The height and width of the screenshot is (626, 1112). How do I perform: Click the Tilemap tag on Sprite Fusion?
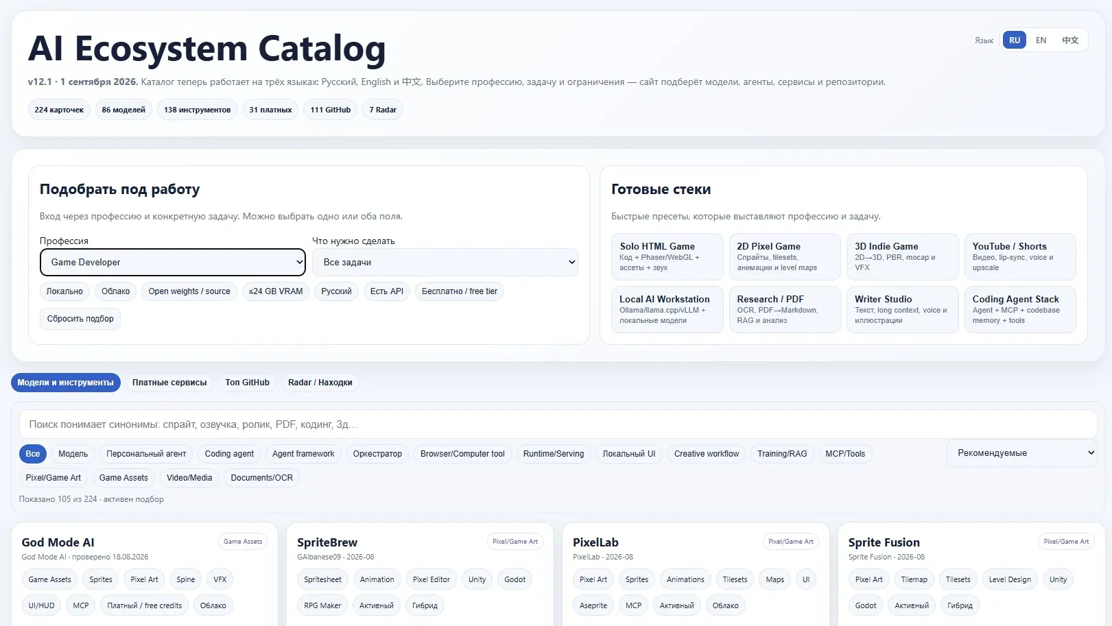914,579
